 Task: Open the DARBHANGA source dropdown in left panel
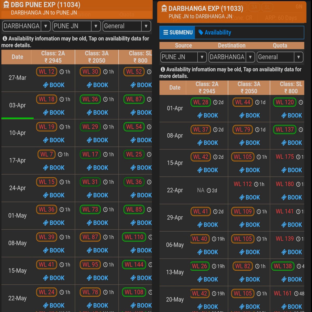26,26
